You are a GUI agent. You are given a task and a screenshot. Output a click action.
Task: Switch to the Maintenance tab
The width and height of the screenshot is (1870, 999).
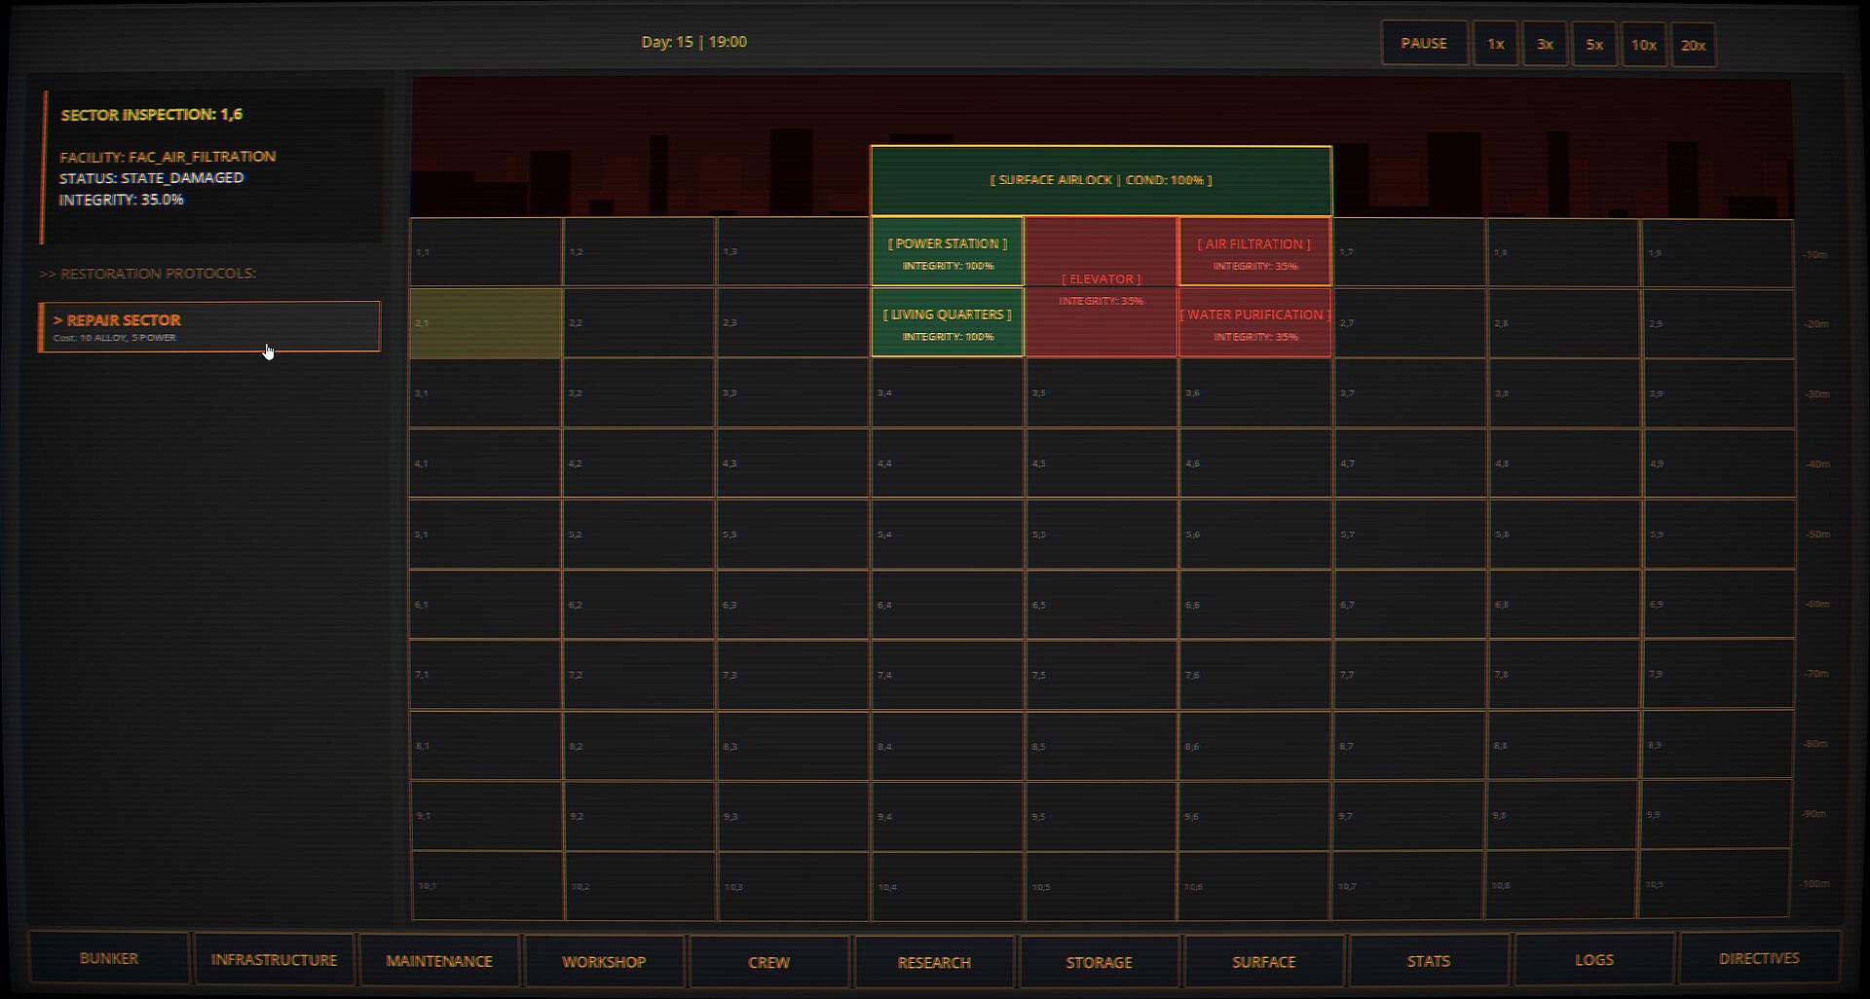[x=439, y=960]
